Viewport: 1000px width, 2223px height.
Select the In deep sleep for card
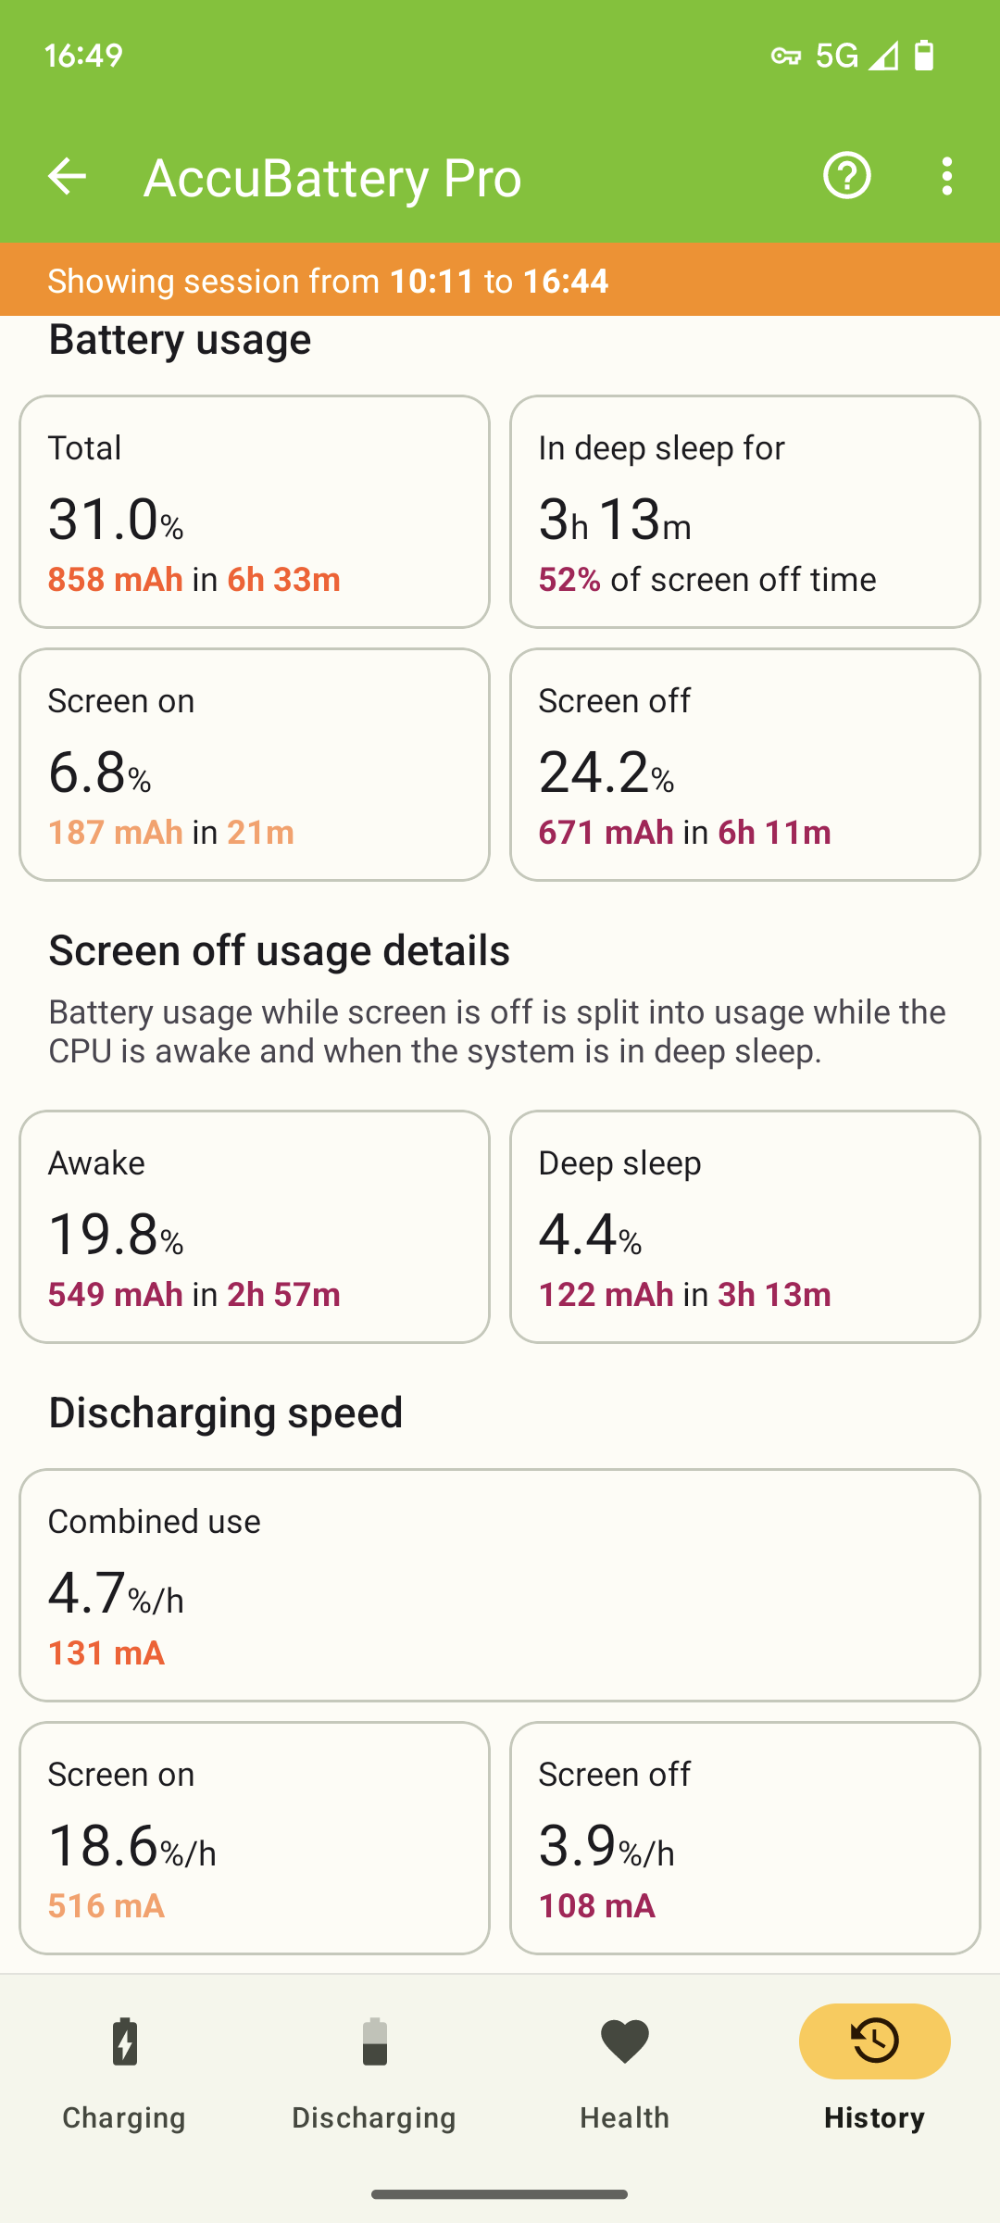point(745,511)
